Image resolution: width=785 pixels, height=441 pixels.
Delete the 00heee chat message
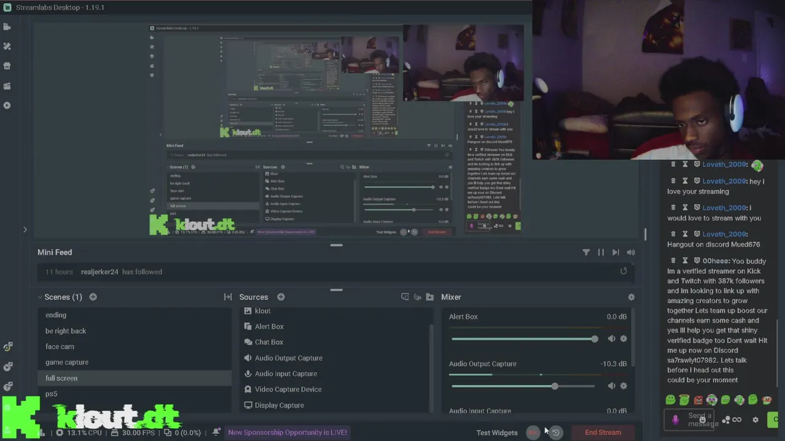tap(673, 260)
